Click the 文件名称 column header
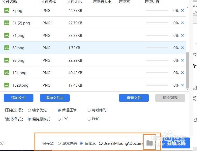 pyautogui.click(x=10, y=2)
